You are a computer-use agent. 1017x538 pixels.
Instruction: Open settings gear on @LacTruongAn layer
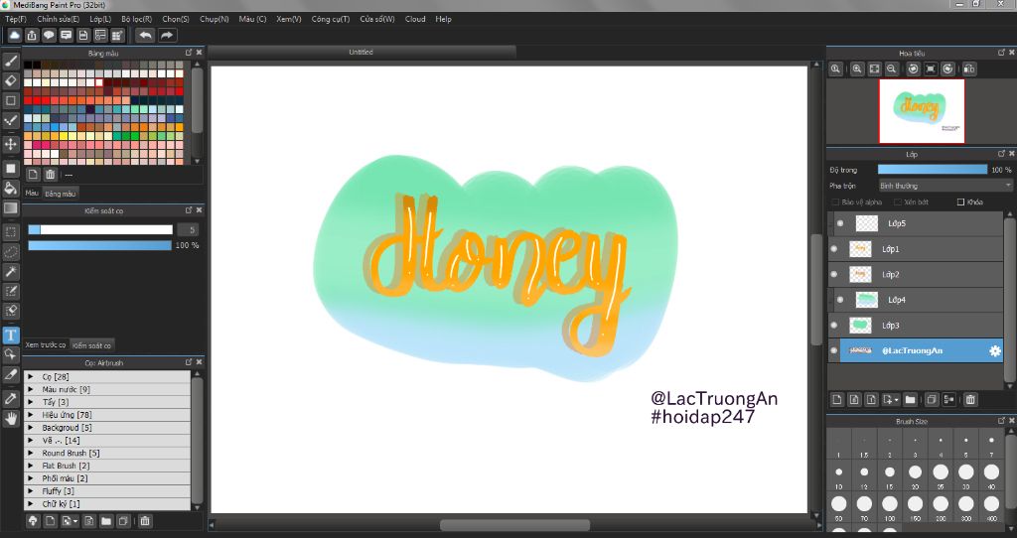click(x=995, y=350)
